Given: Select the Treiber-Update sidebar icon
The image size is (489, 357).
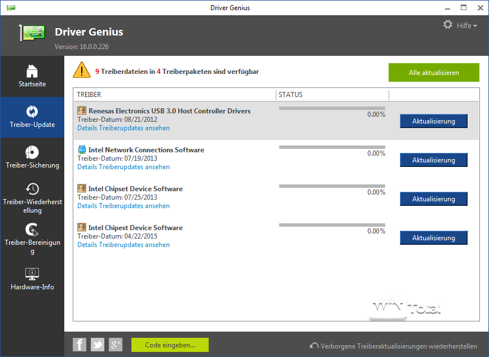Looking at the screenshot, I should pyautogui.click(x=32, y=117).
